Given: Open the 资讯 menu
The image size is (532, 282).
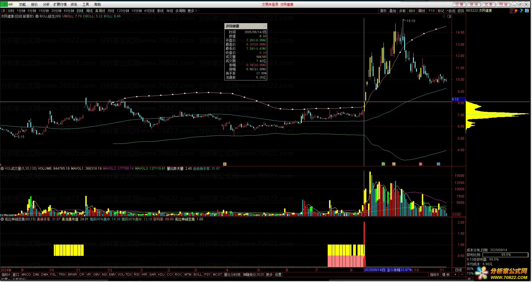Looking at the screenshot, I should click(x=74, y=4).
